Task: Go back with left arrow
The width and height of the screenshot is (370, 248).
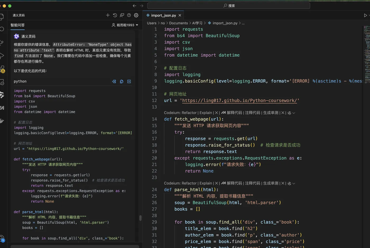Action: (x=135, y=6)
